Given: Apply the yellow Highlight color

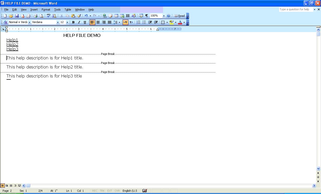Looking at the screenshot, I should tap(171, 22).
